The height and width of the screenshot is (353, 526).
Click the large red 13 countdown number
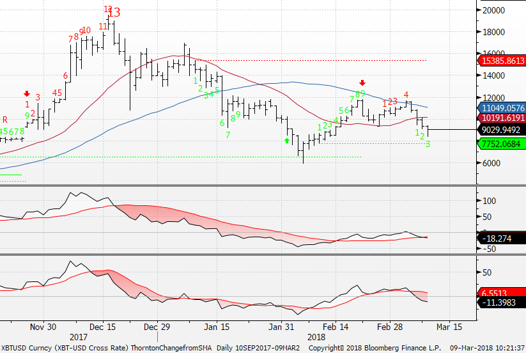[114, 13]
